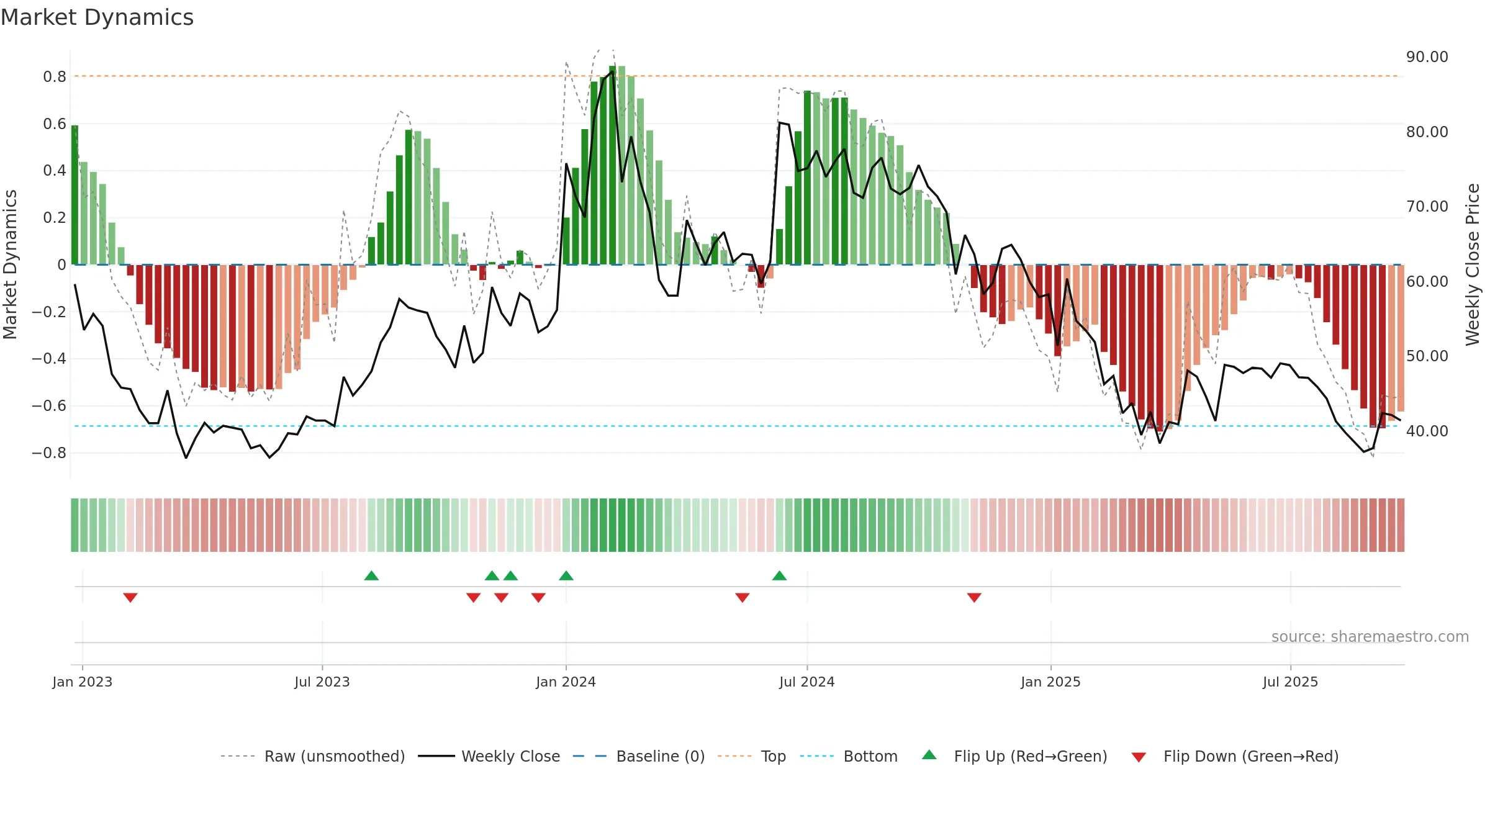This screenshot has height=838, width=1490.
Task: Click the red flip-down marker near Nov 2024
Action: tap(974, 597)
